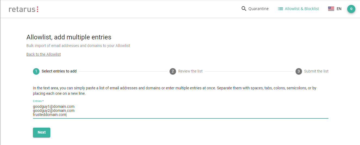This screenshot has width=360, height=145.
Task: Place cursor on the goodguy2@domain.com line
Action: (54, 111)
